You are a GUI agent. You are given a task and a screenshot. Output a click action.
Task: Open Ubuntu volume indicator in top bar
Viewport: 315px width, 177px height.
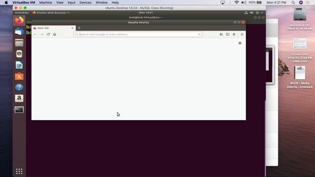252,13
